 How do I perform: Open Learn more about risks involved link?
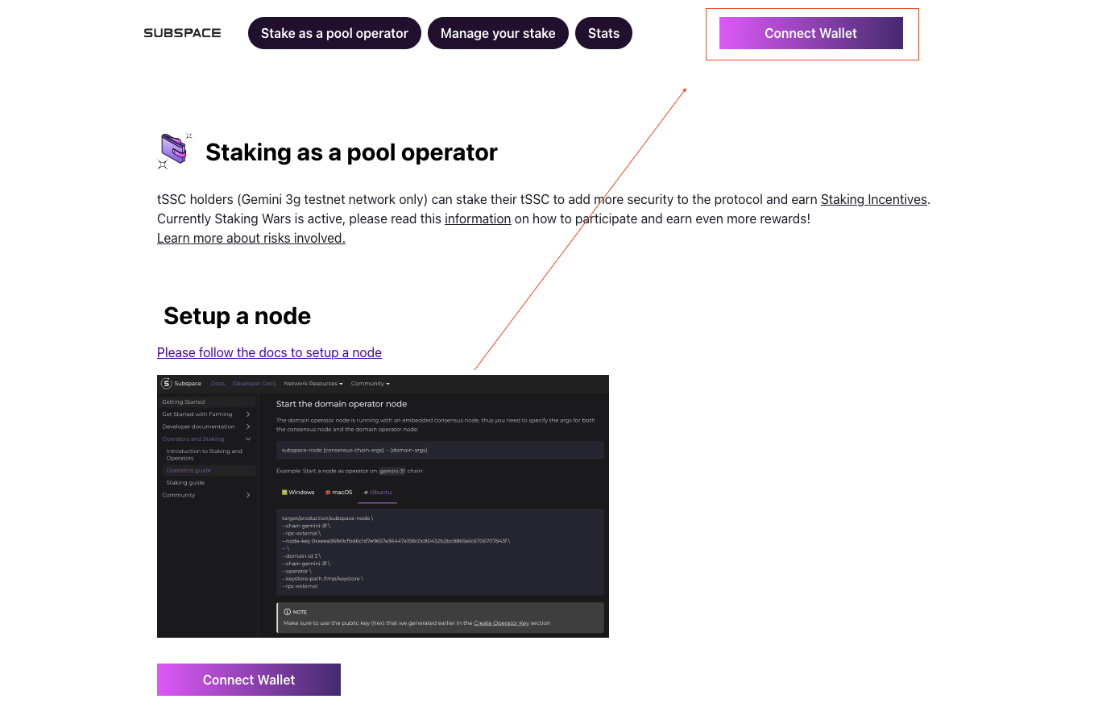(x=251, y=238)
